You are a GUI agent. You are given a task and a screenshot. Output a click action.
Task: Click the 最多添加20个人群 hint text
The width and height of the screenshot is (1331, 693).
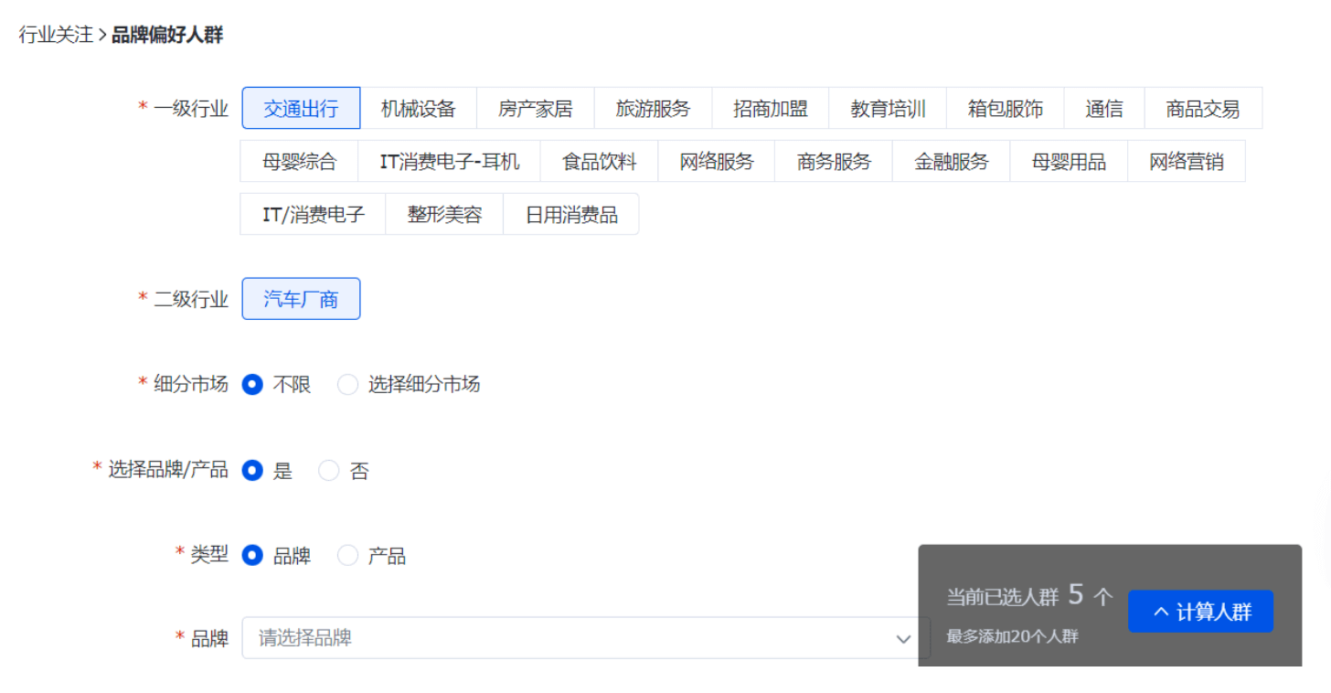[x=1012, y=636]
